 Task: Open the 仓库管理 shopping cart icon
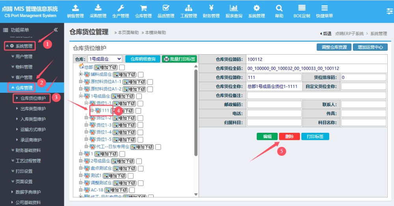click(143, 8)
